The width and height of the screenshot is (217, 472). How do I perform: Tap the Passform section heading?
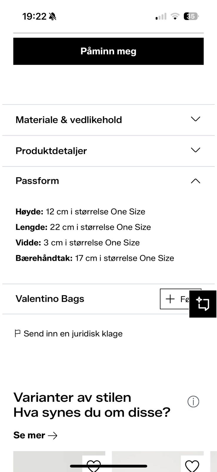tap(37, 181)
